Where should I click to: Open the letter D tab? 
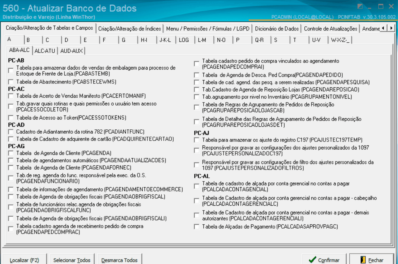(x=71, y=40)
